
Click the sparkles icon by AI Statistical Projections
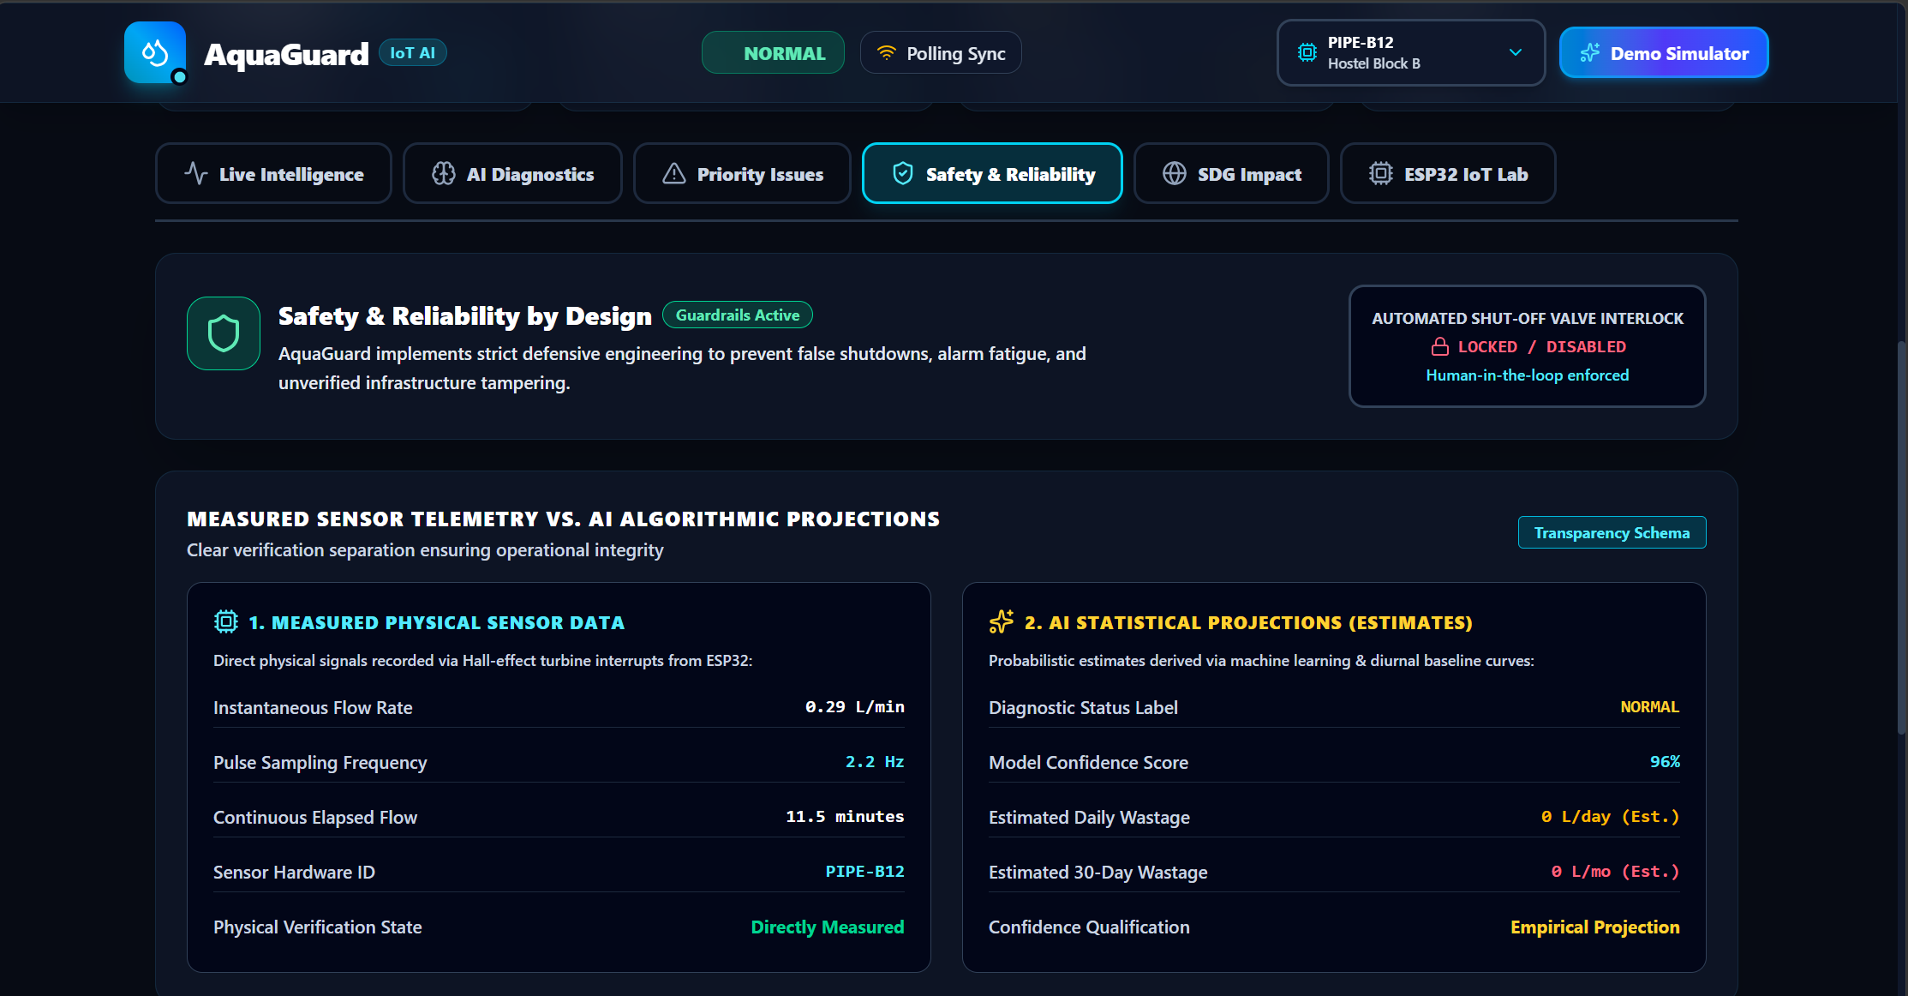click(1001, 621)
